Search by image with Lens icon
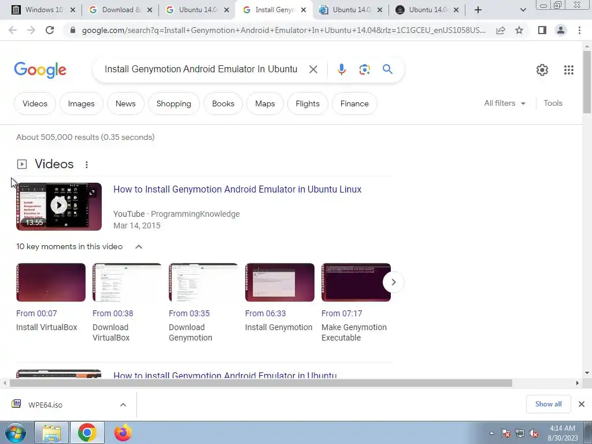 pyautogui.click(x=364, y=69)
